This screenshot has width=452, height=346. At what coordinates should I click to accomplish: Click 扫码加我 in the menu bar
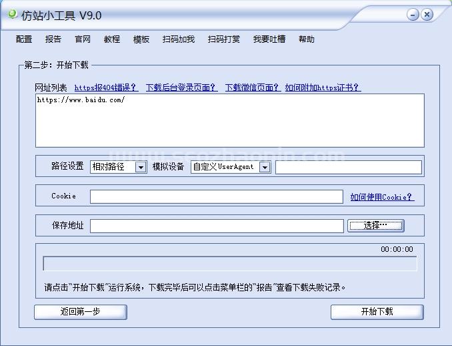[179, 39]
